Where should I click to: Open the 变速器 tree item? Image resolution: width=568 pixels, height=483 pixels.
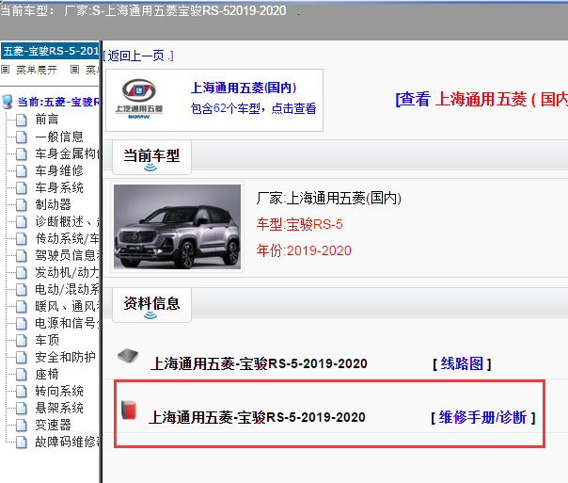[53, 425]
